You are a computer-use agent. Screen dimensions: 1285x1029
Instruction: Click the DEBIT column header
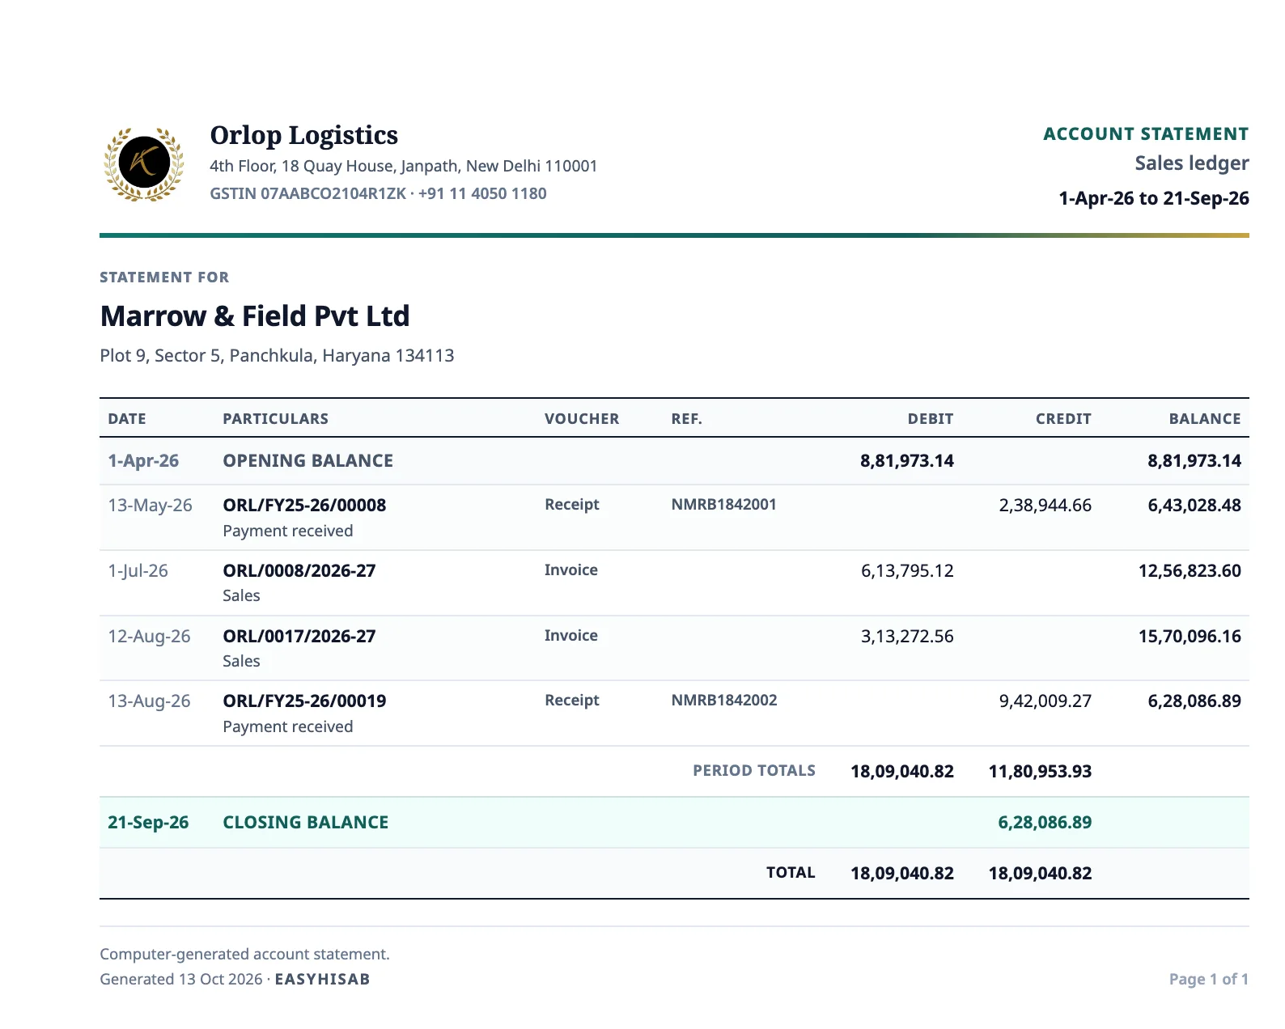pyautogui.click(x=931, y=419)
